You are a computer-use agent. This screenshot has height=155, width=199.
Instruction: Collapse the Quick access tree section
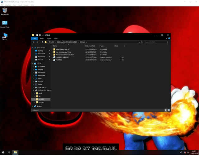tap(33, 48)
